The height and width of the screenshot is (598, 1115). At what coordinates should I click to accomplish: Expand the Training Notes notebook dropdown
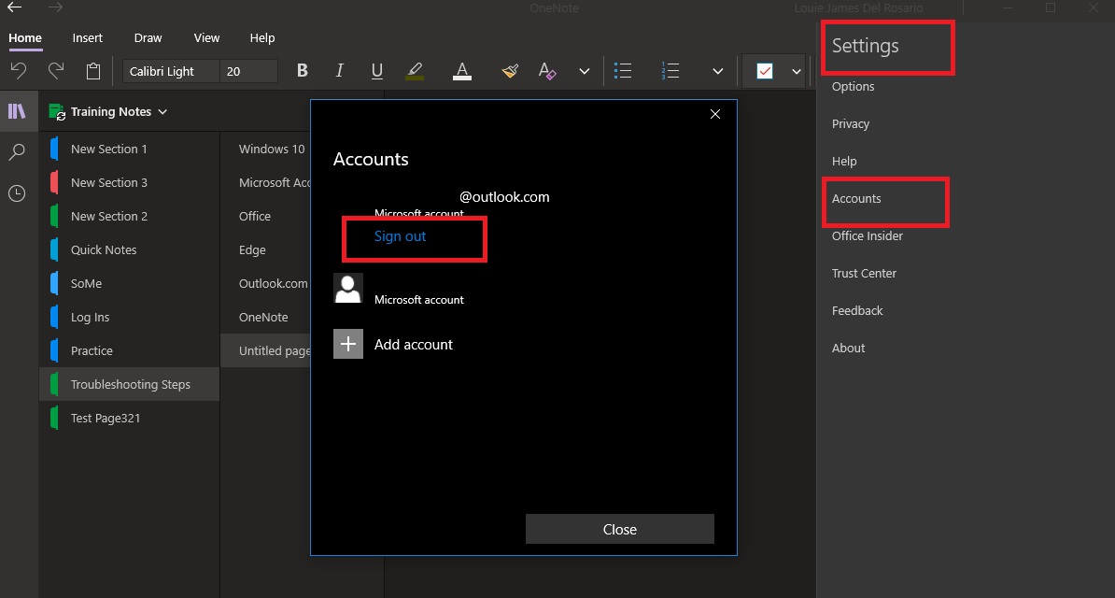click(162, 112)
